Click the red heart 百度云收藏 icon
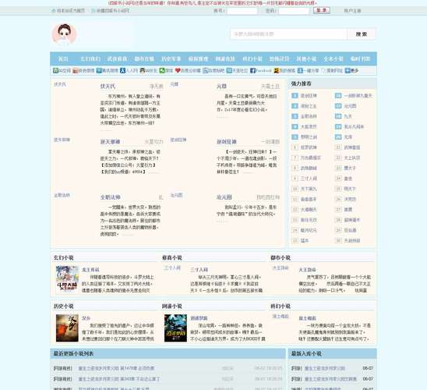The height and width of the screenshot is (390, 427). (x=178, y=70)
